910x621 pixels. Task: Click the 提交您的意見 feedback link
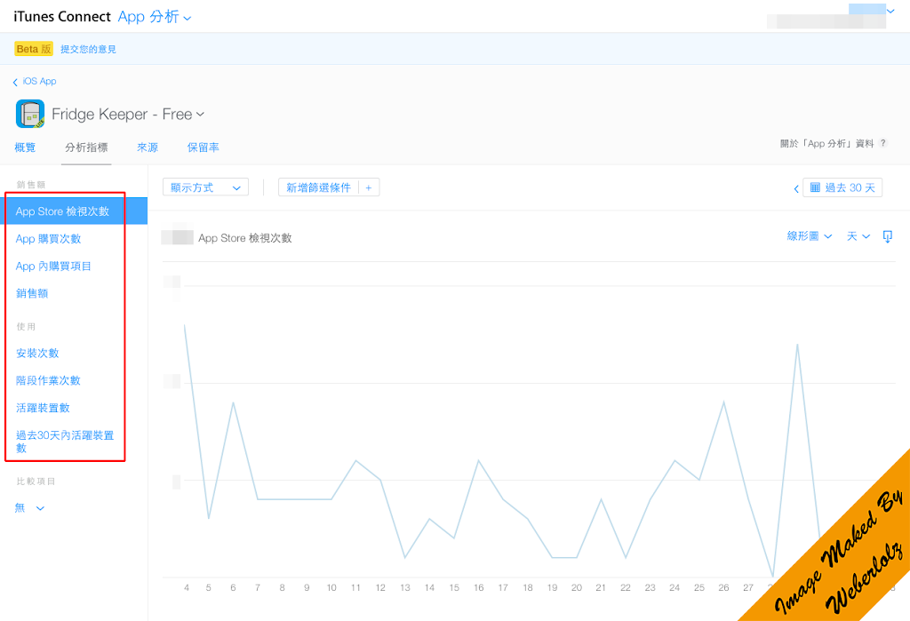click(88, 49)
